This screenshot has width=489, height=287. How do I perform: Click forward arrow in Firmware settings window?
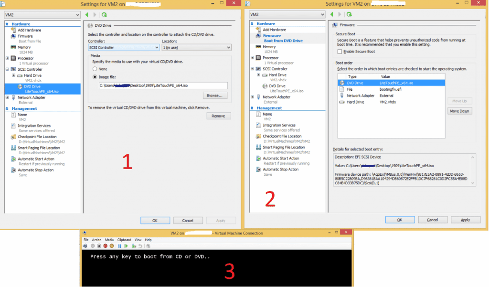click(x=340, y=14)
